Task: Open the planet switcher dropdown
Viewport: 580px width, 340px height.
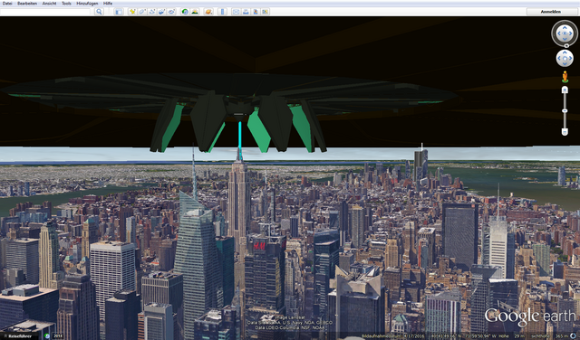Action: click(208, 12)
